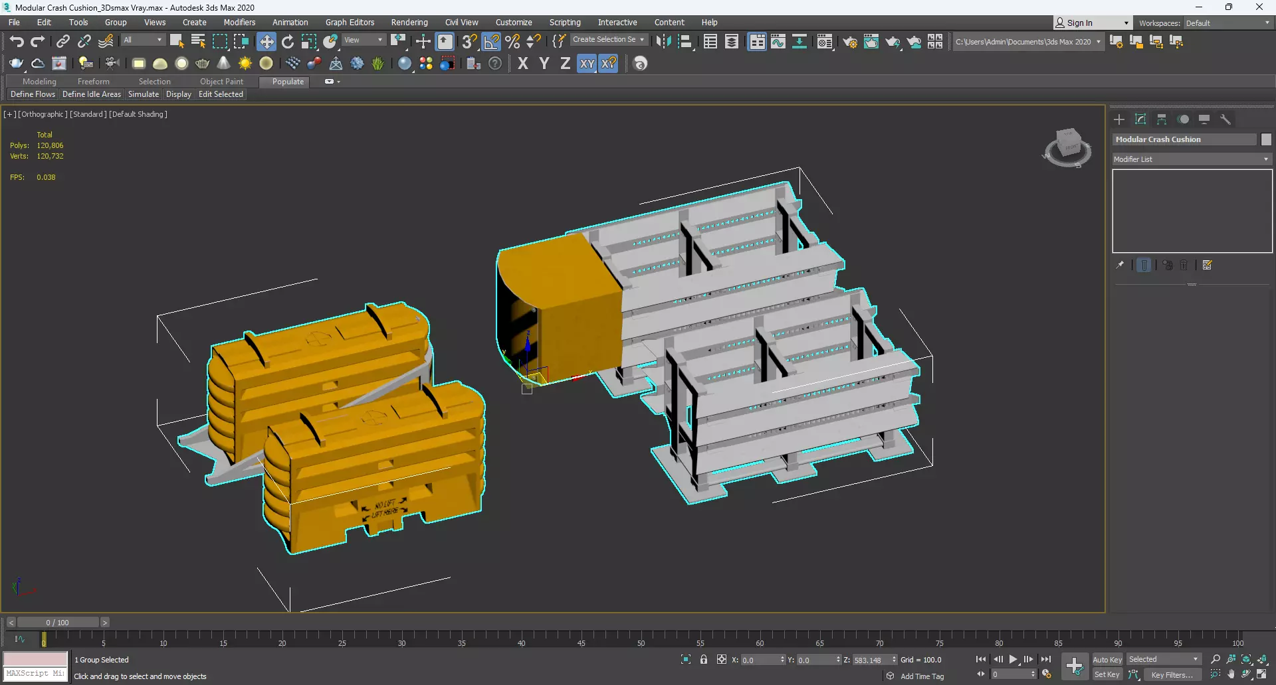Open key filter Selected dropdown
The height and width of the screenshot is (685, 1276).
tap(1164, 659)
